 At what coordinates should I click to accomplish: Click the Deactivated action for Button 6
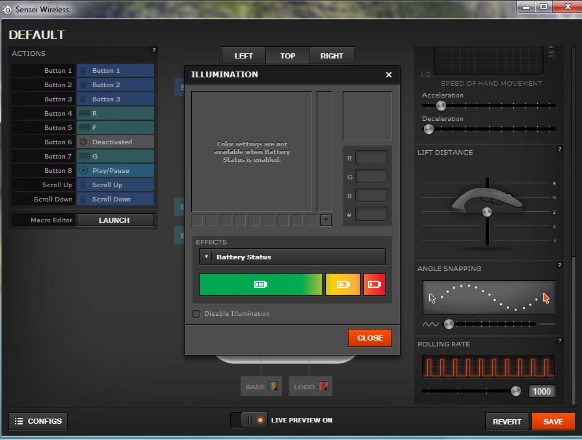click(115, 142)
